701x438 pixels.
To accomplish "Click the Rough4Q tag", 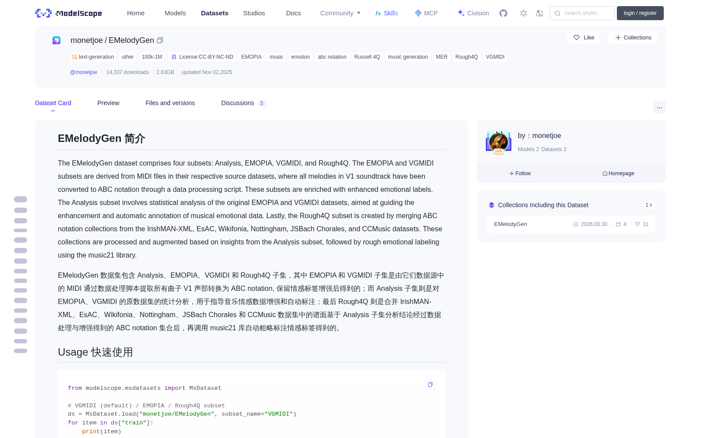I will point(467,57).
